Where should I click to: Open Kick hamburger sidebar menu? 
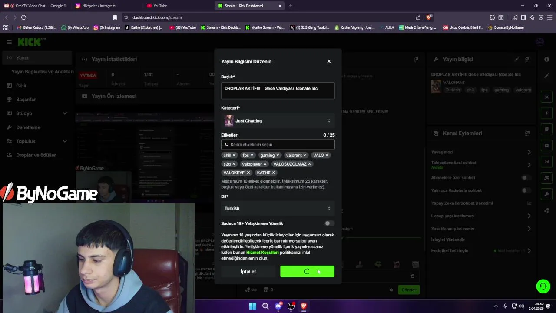coord(9,42)
